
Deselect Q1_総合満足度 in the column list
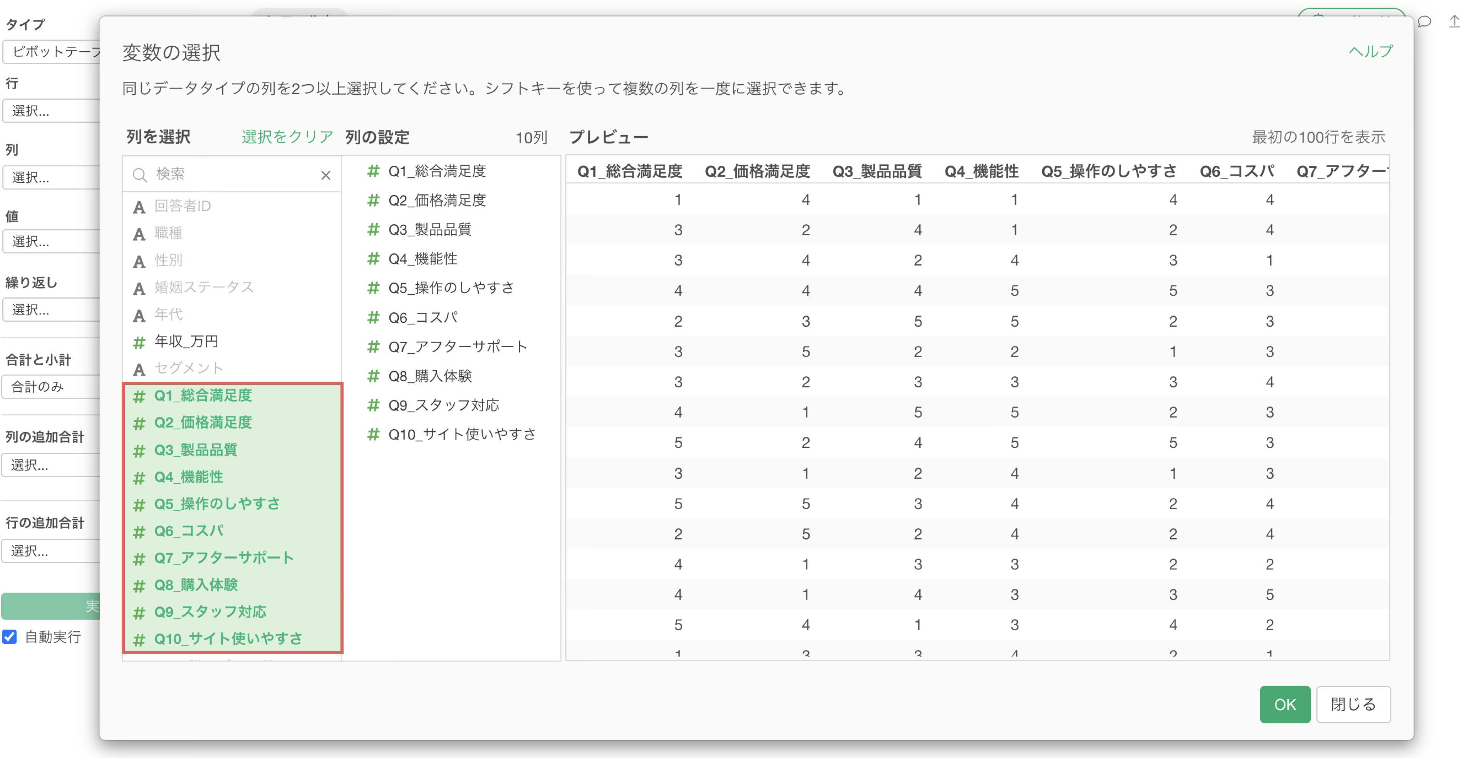232,396
